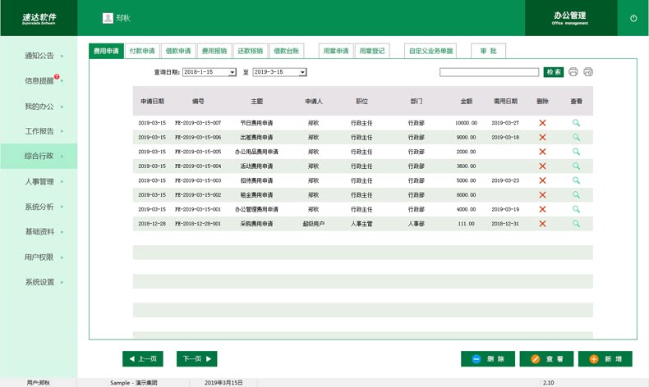The height and width of the screenshot is (387, 649).
Task: Click the 新增 button
Action: (605, 359)
